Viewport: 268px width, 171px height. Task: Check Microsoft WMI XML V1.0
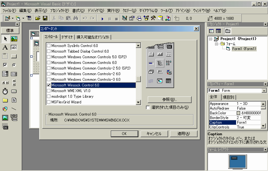coord(49,91)
